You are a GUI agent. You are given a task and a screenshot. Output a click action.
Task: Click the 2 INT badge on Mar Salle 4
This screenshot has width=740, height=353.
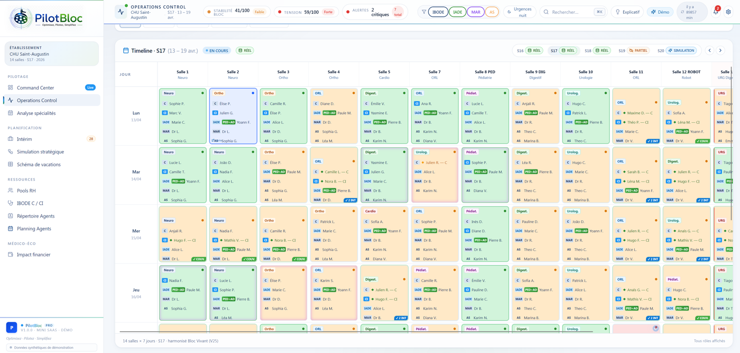[350, 200]
